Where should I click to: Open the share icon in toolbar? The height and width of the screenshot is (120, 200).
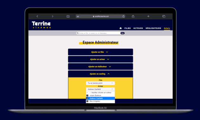coord(133,16)
